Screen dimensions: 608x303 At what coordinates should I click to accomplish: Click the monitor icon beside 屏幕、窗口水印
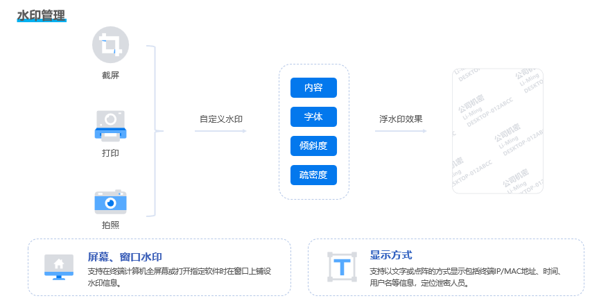(x=59, y=267)
